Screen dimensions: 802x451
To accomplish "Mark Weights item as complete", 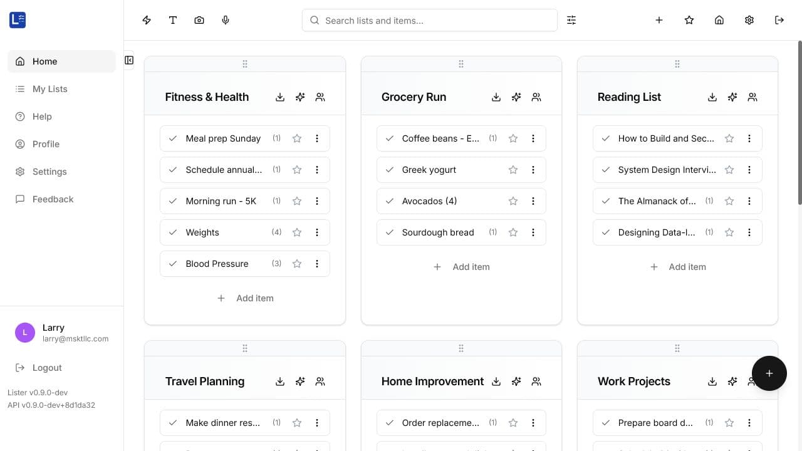I will 173,232.
